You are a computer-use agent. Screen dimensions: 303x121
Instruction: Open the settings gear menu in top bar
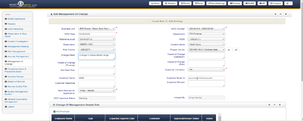click(x=288, y=3)
